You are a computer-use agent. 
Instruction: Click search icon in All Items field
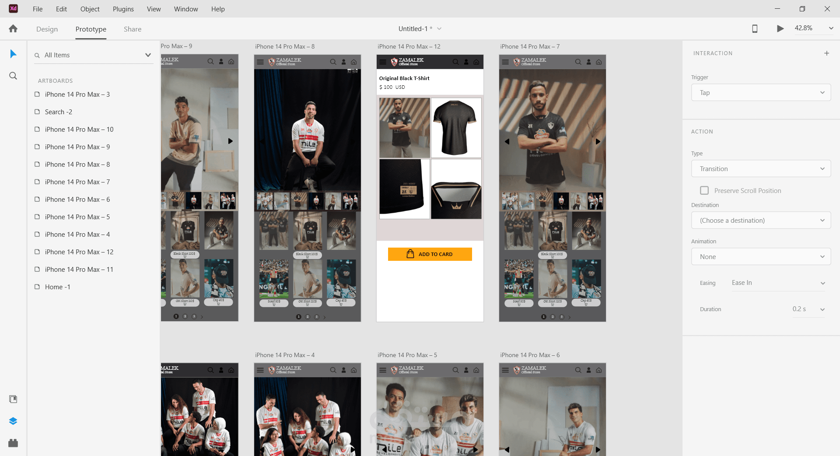tap(37, 56)
